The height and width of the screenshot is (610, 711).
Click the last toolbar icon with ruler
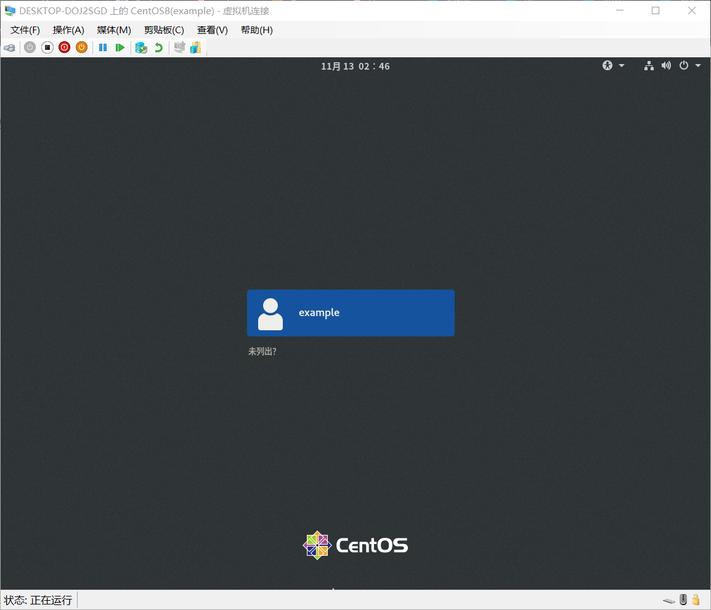click(x=196, y=47)
